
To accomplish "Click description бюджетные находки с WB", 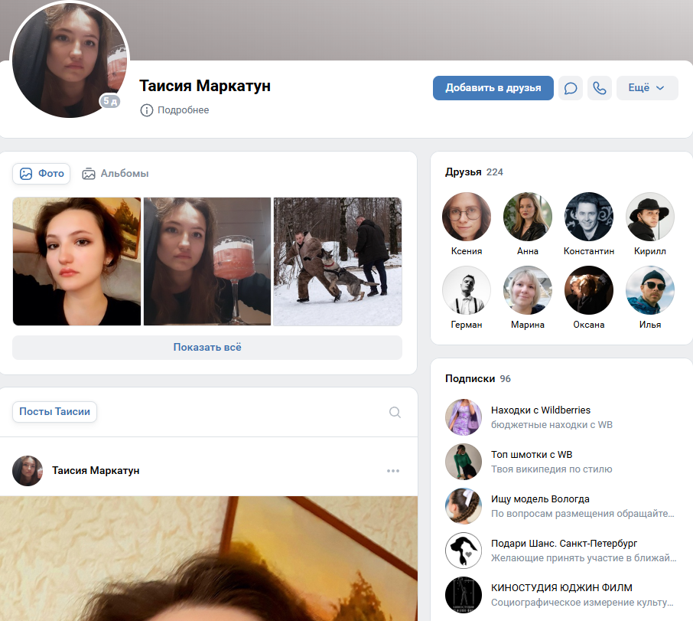I will [551, 425].
